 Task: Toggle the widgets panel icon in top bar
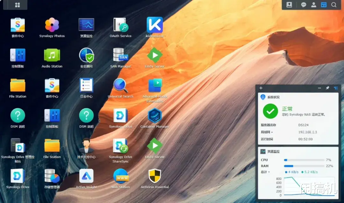pyautogui.click(x=324, y=5)
